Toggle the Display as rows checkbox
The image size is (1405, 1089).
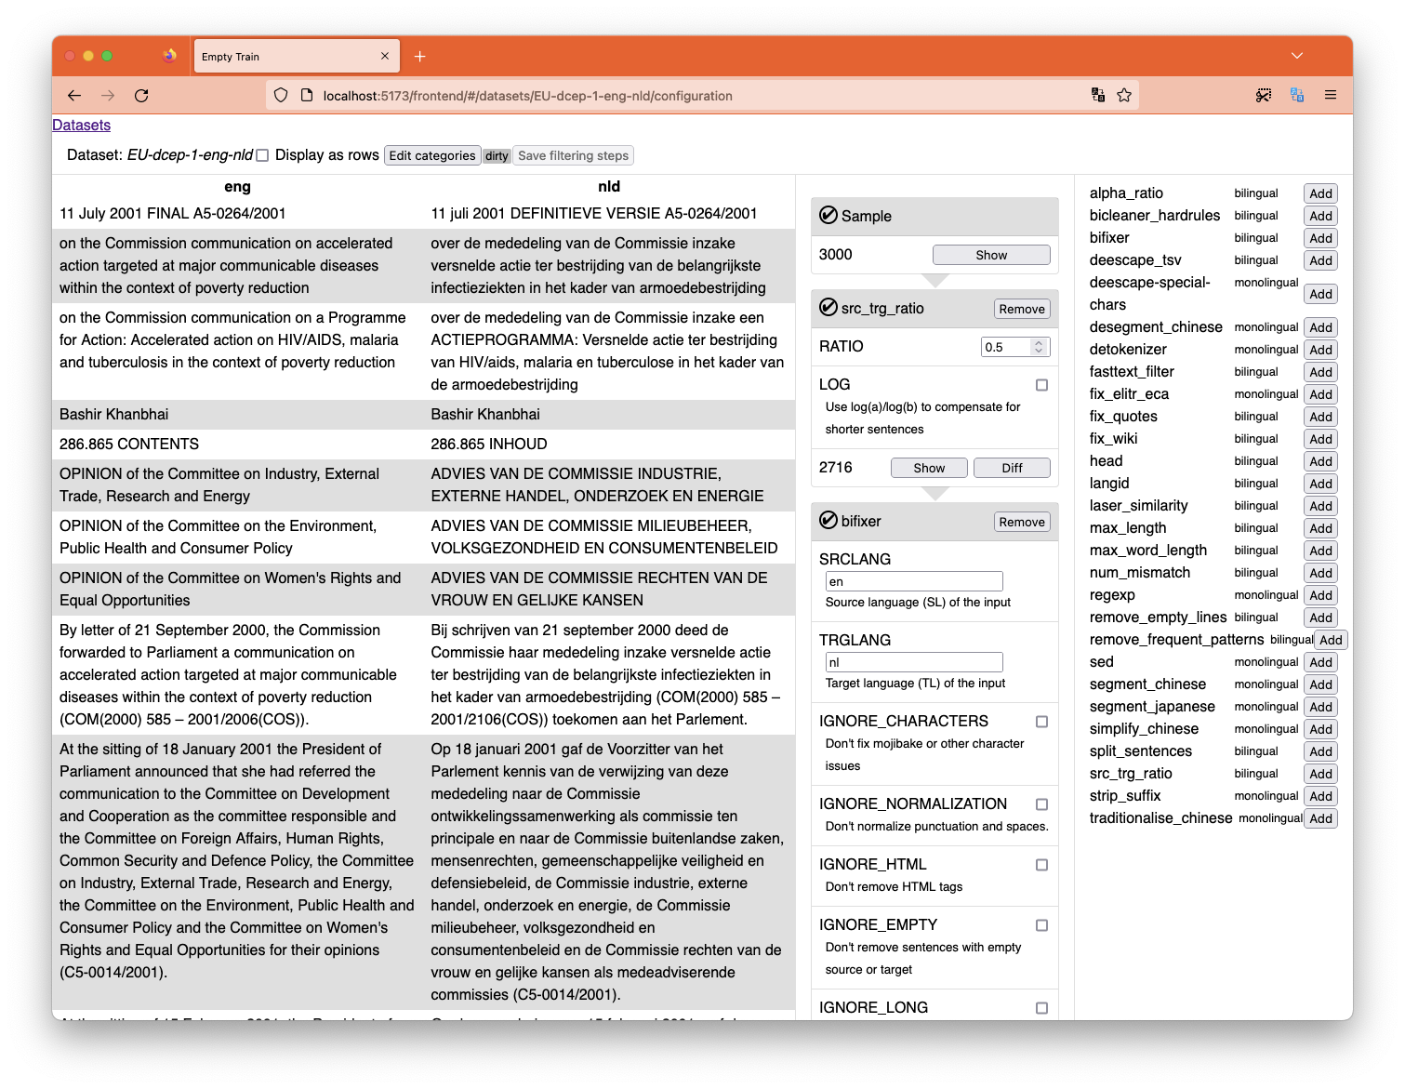(262, 155)
